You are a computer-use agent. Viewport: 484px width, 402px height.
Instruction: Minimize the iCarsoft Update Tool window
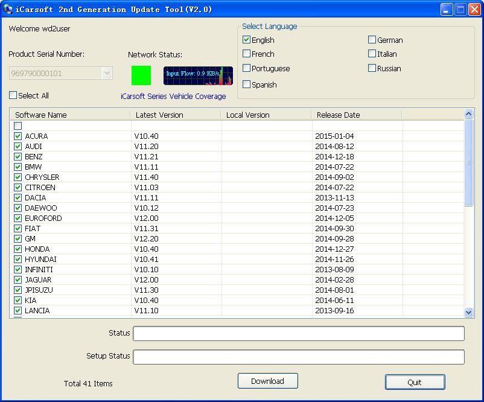[447, 9]
